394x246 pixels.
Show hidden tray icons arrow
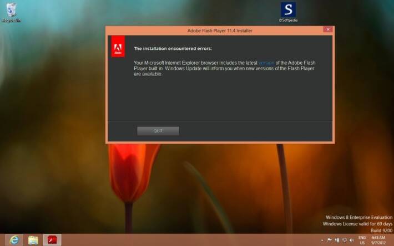click(322, 240)
